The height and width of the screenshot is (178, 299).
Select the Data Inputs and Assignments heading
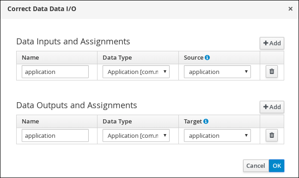tap(73, 42)
